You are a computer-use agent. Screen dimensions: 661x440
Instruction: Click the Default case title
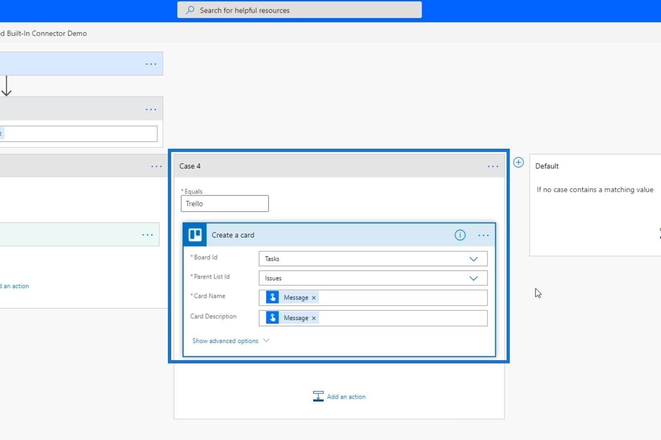click(547, 166)
